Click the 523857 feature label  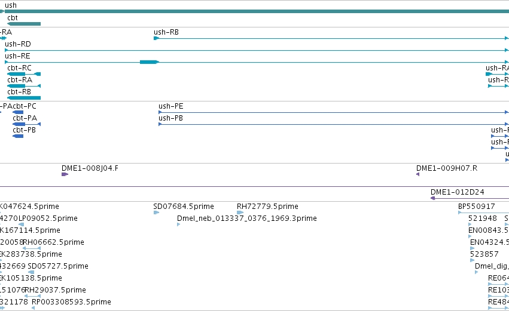484,254
